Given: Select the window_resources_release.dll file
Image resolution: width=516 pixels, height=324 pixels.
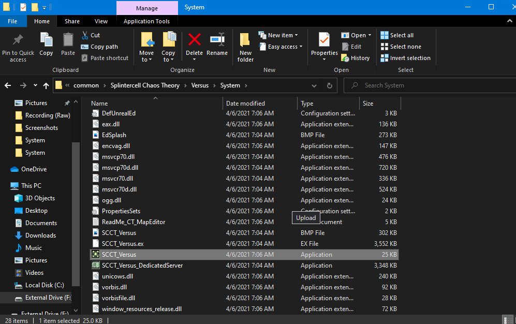Looking at the screenshot, I should (244, 308).
